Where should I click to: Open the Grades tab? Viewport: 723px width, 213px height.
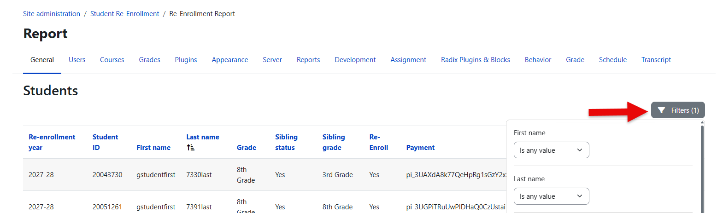(150, 60)
